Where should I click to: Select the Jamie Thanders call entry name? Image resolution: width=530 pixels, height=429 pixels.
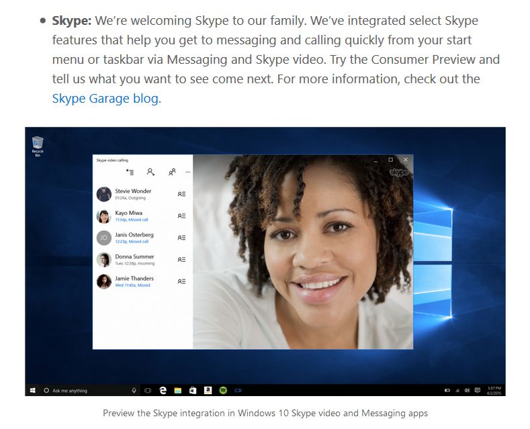134,279
